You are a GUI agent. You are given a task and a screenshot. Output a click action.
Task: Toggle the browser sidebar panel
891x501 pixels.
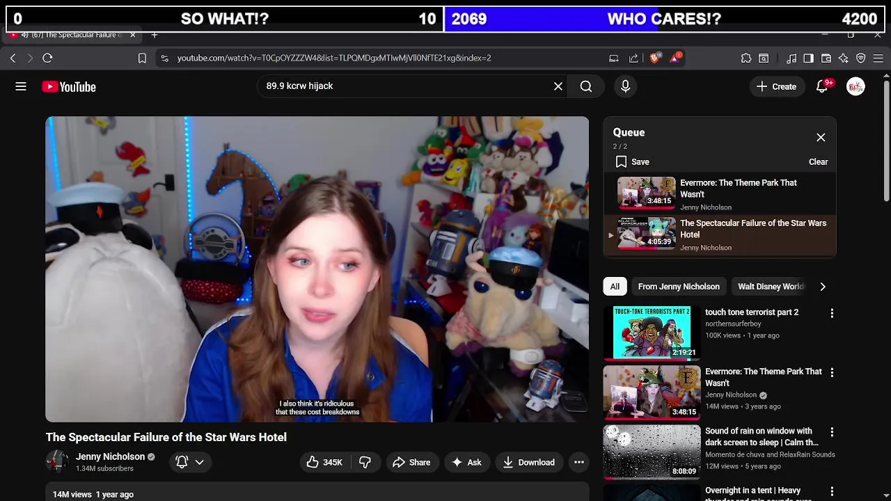point(808,58)
